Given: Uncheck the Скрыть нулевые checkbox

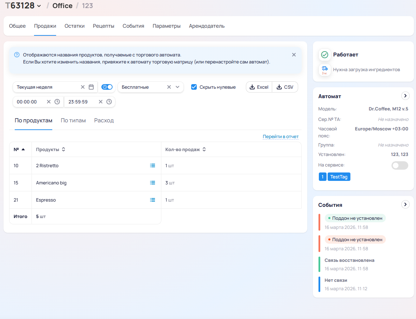Looking at the screenshot, I should (194, 87).
